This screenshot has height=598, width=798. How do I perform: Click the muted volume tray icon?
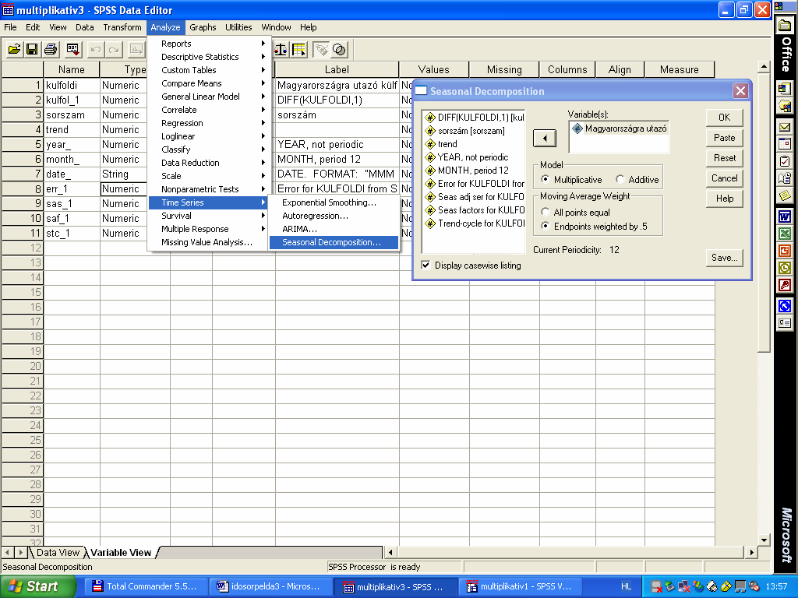point(754,586)
